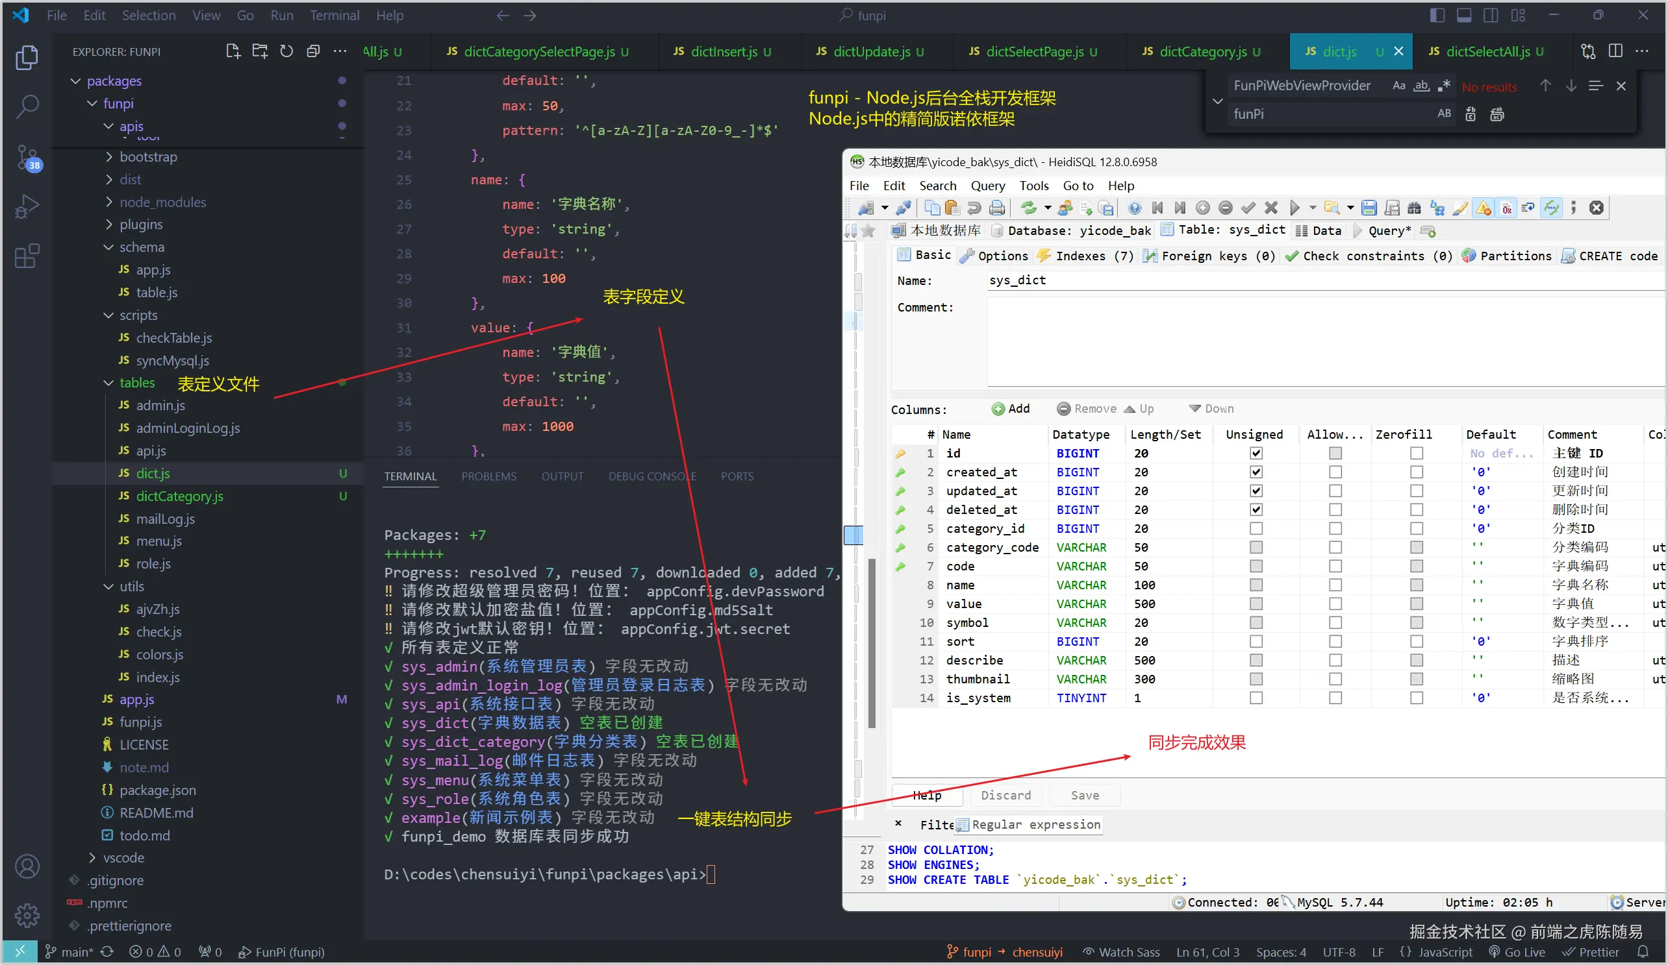Click the Discard button
Screen dimensions: 1668x965
pyautogui.click(x=1005, y=796)
